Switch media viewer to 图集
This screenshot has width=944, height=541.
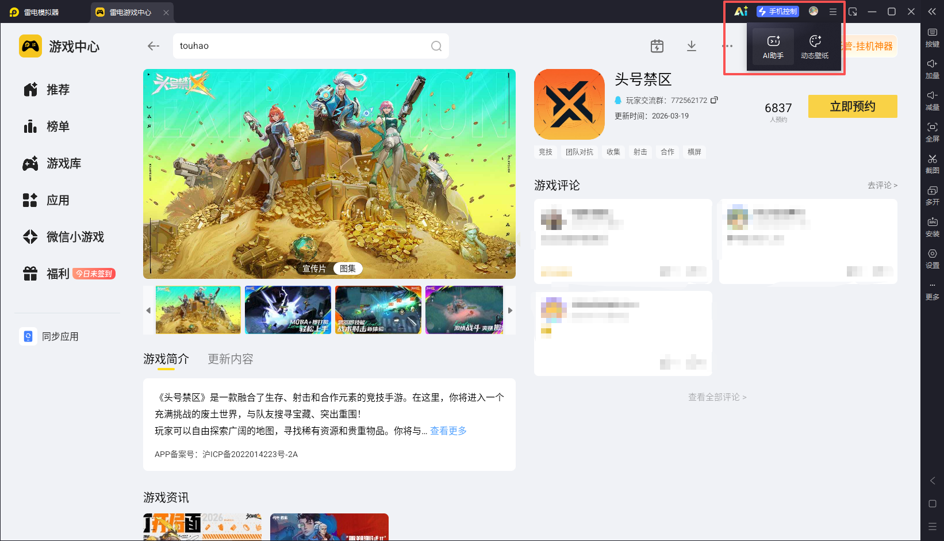tap(348, 268)
